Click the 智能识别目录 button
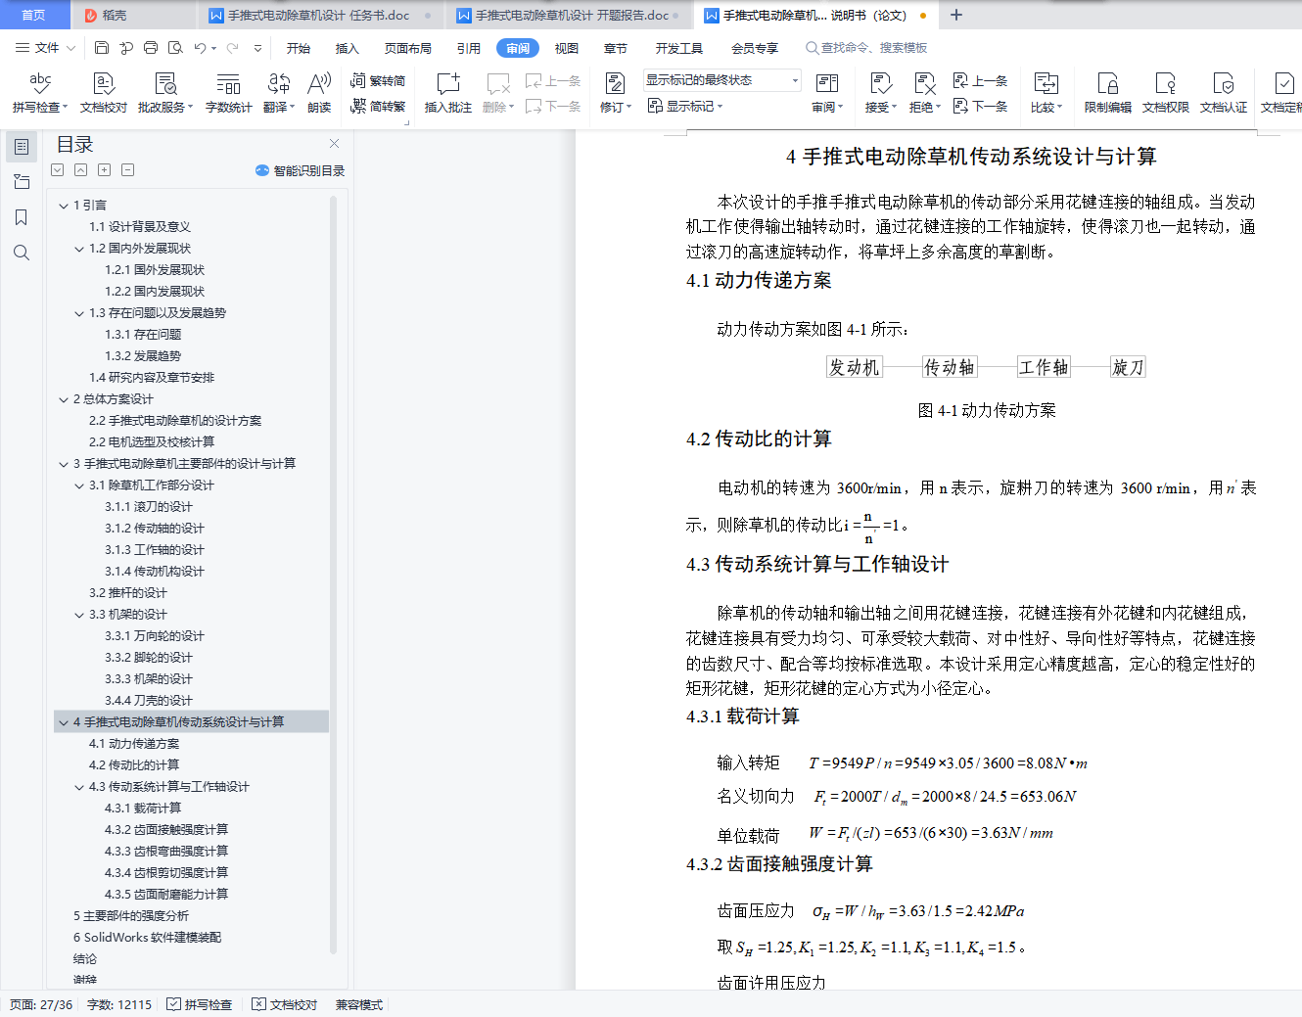Image resolution: width=1302 pixels, height=1017 pixels. point(300,170)
